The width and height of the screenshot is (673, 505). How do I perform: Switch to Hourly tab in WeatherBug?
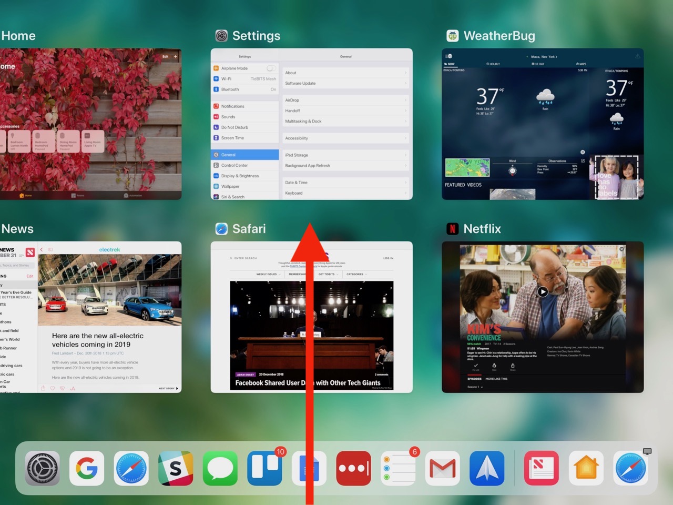click(493, 64)
